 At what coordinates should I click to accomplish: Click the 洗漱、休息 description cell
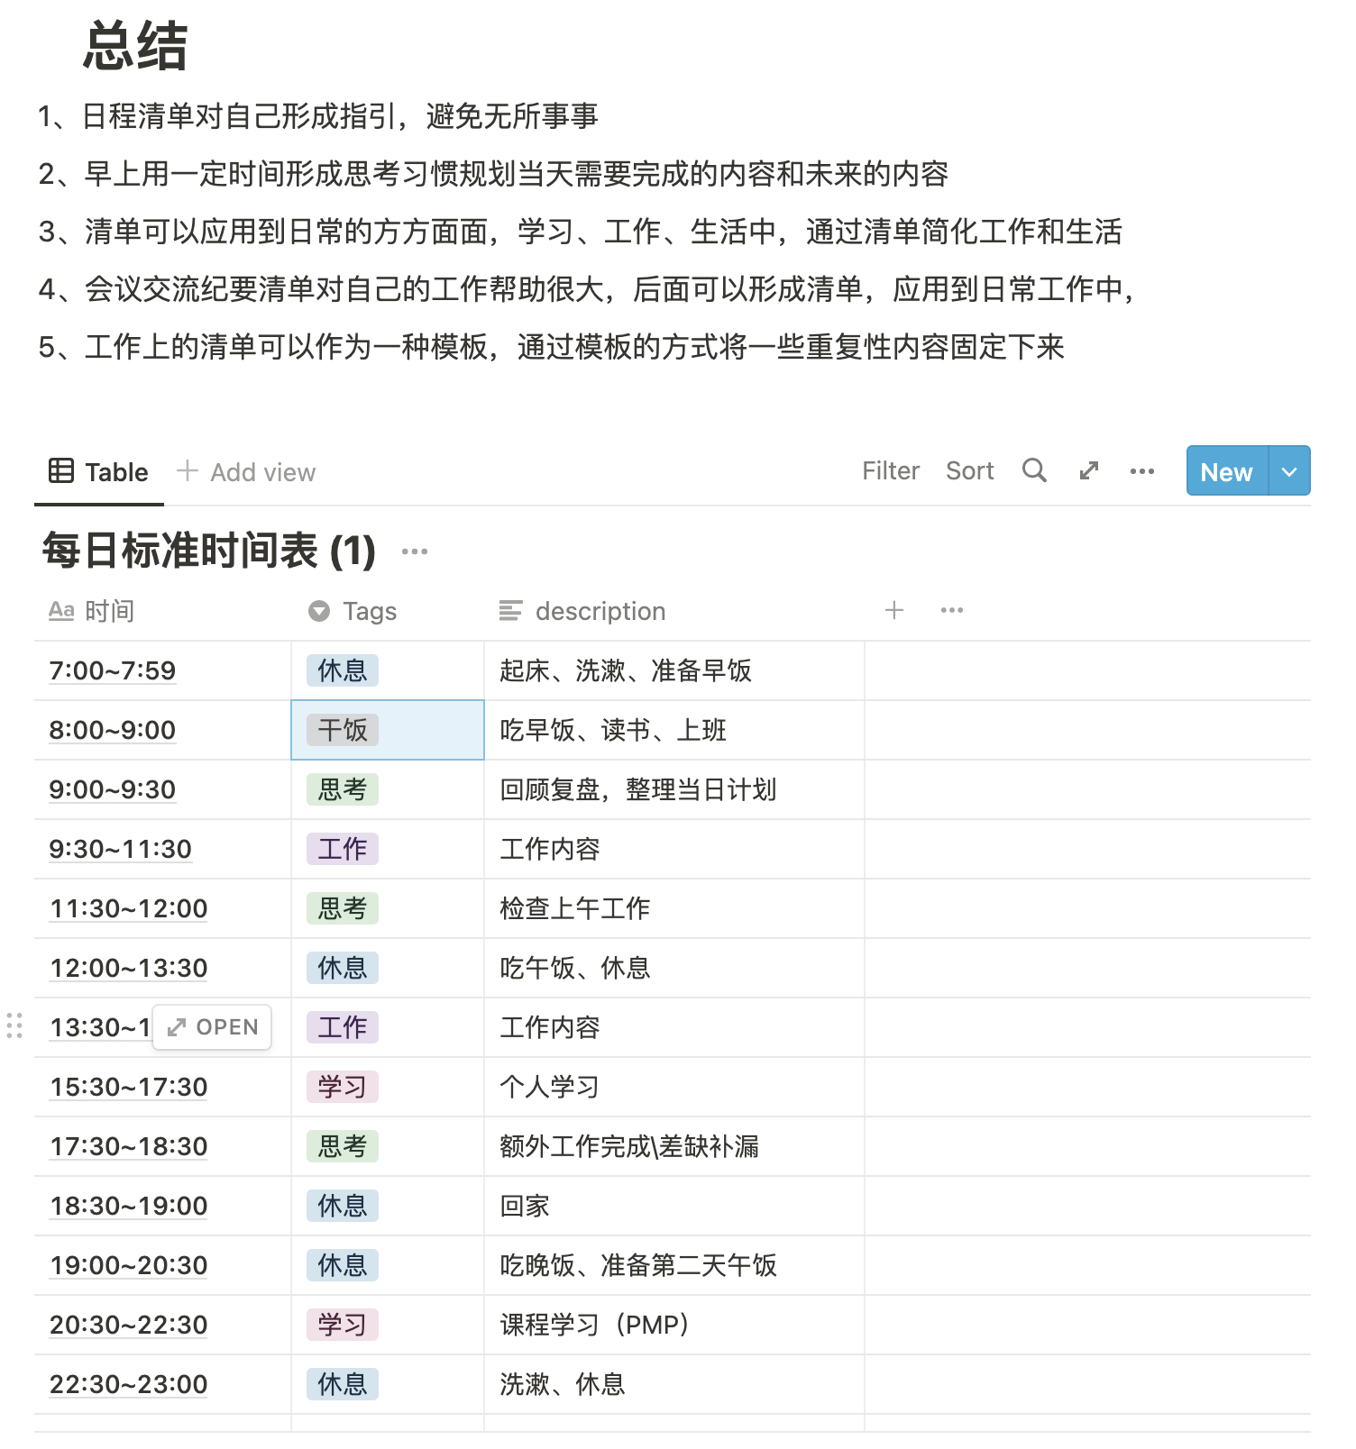674,1384
